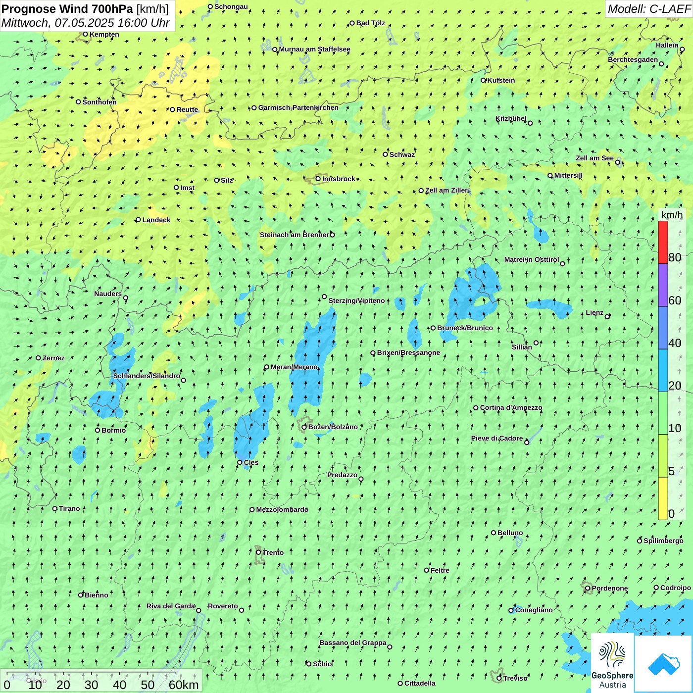Click the Tirano label

tap(69, 508)
